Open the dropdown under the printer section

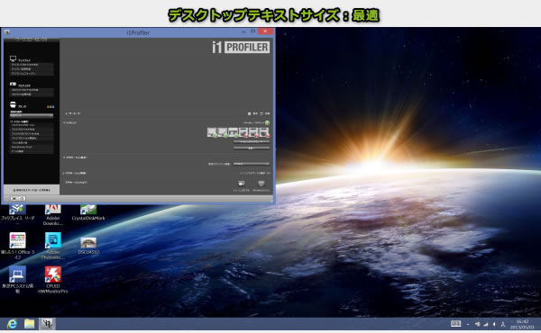coord(32,115)
